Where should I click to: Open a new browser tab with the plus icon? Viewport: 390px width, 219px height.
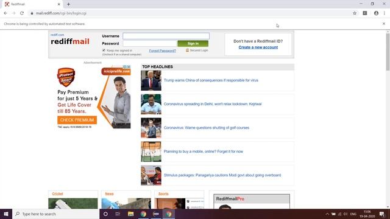coord(68,4)
